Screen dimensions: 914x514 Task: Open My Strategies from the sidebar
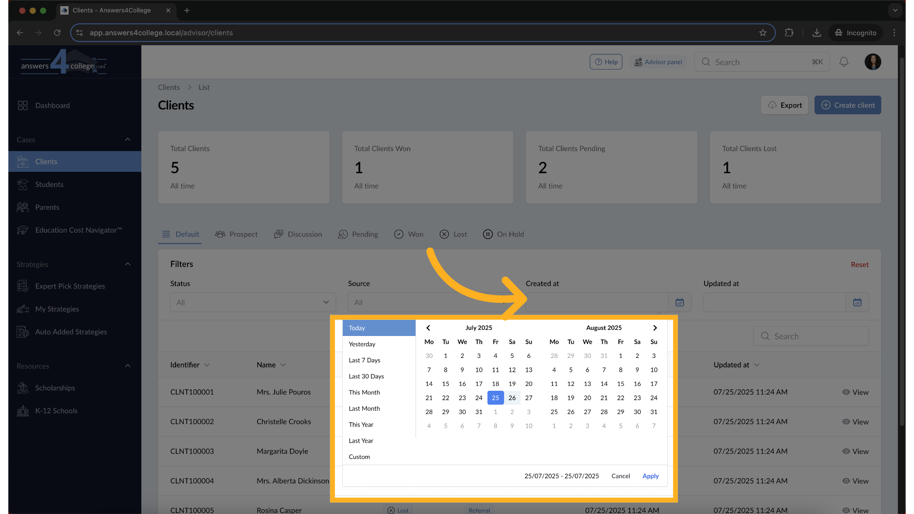coord(57,309)
